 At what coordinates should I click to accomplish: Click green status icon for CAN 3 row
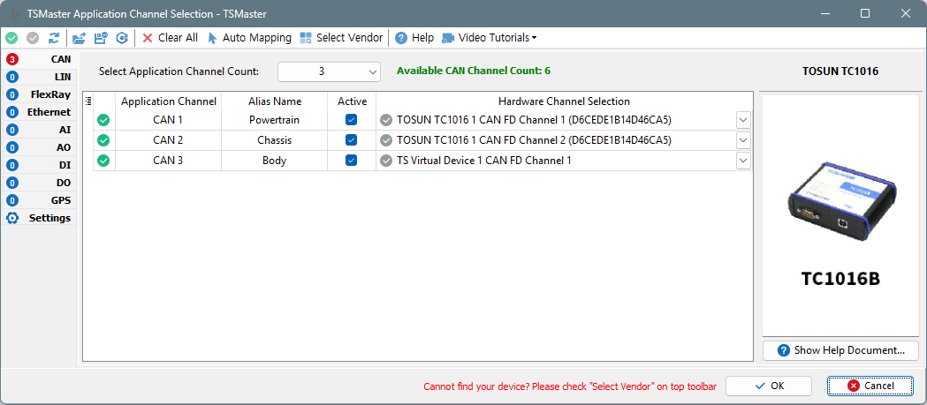103,161
